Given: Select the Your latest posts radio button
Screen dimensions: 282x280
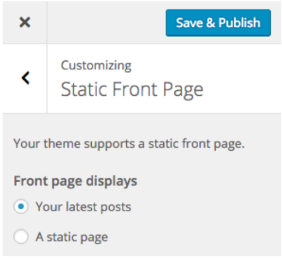Looking at the screenshot, I should point(21,207).
